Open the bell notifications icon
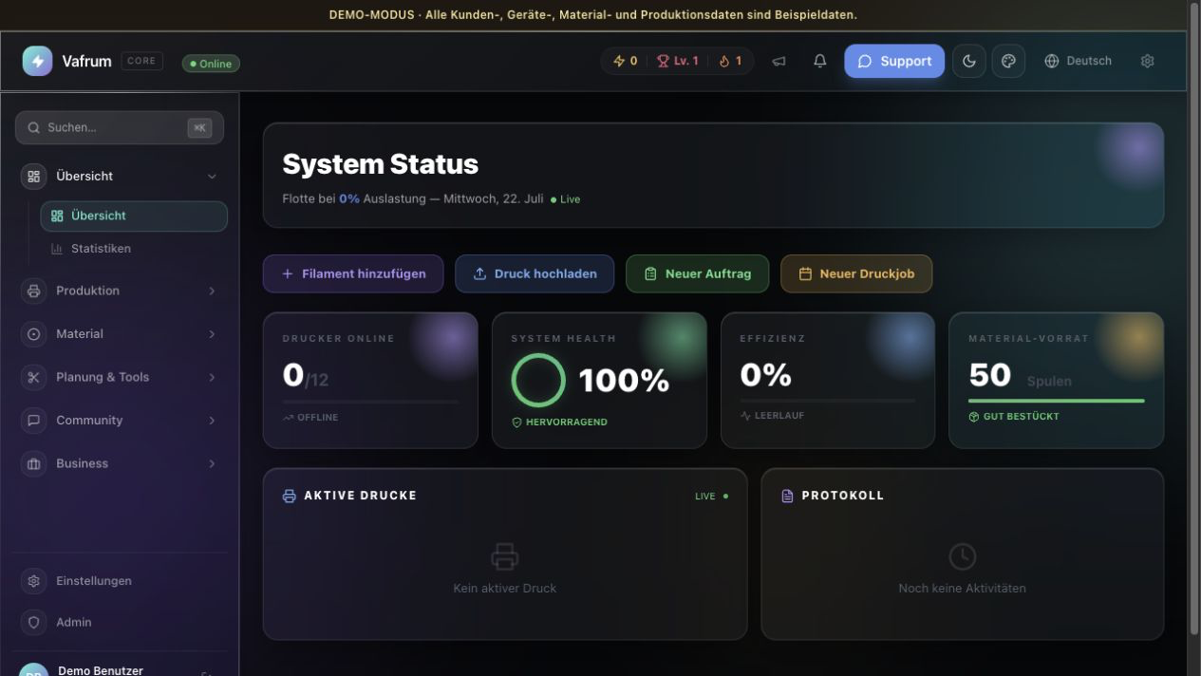 click(820, 61)
